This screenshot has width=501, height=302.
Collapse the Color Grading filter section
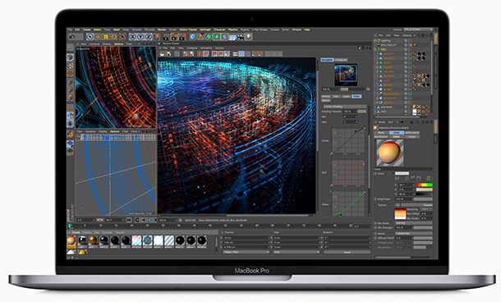[325, 107]
